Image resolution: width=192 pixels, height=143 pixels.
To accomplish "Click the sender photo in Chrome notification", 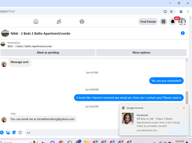I will 128,118.
